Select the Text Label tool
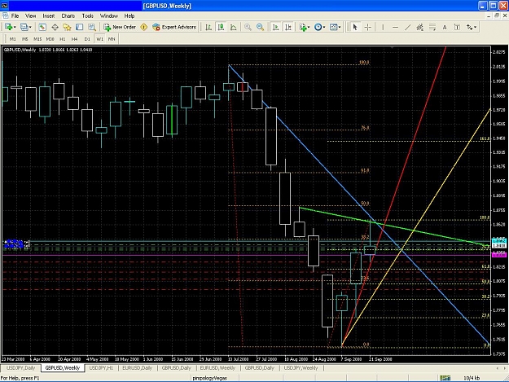Image resolution: width=509 pixels, height=382 pixels. pyautogui.click(x=457, y=27)
